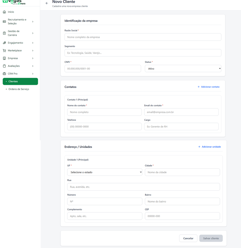The image size is (241, 248).
Task: Click into the CNPJ input field
Action: tap(102, 69)
